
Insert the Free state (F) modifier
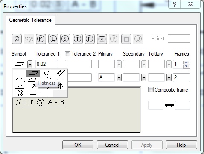click(90, 39)
